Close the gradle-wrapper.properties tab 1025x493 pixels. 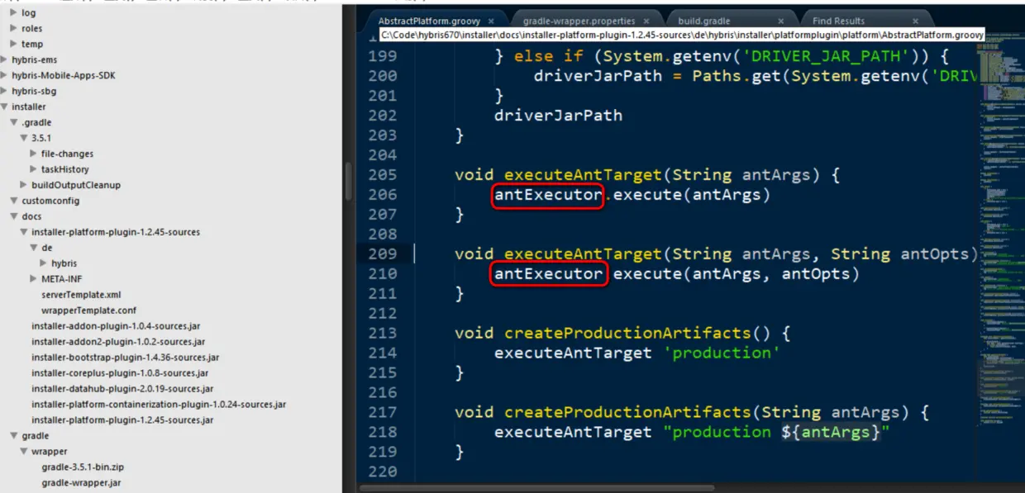646,21
